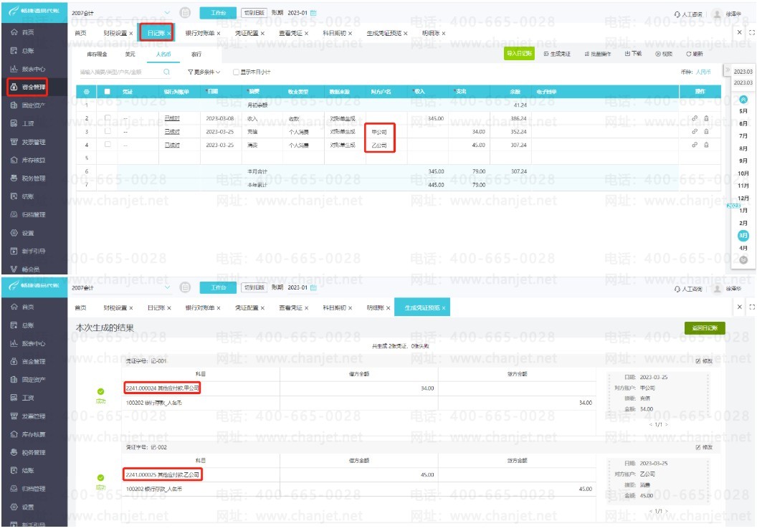Switch to the 凭证配置 tab in 日记账 window
The width and height of the screenshot is (762, 531).
tap(247, 33)
